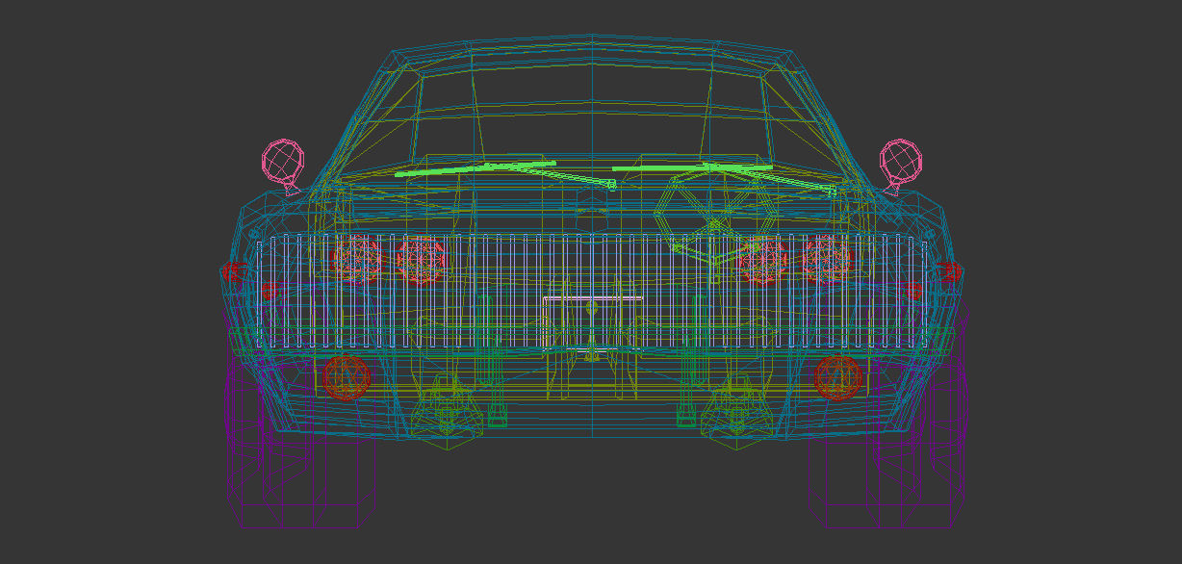Select the right orange round fog light

837,377
